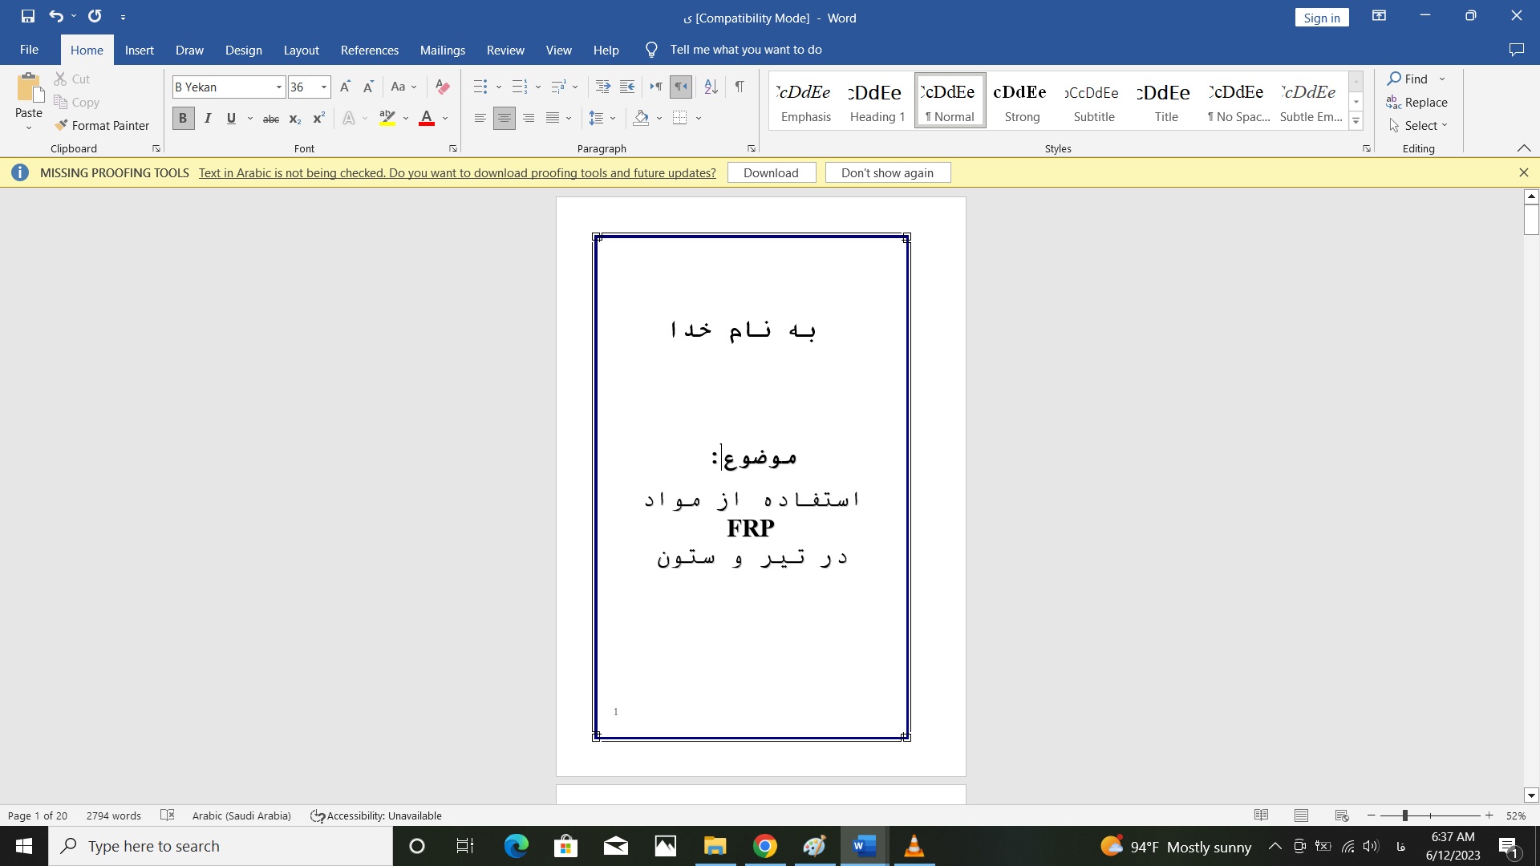Click the Clear All Formatting icon
1540x866 pixels.
[442, 87]
